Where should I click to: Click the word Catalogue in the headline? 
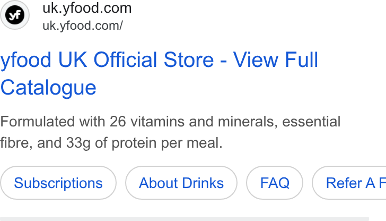tap(48, 88)
